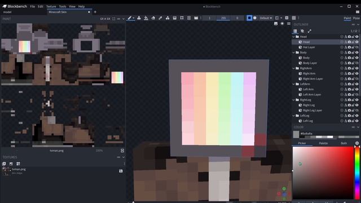
Task: Click the texture tool icon after Move Layer
Action: click(196, 18)
